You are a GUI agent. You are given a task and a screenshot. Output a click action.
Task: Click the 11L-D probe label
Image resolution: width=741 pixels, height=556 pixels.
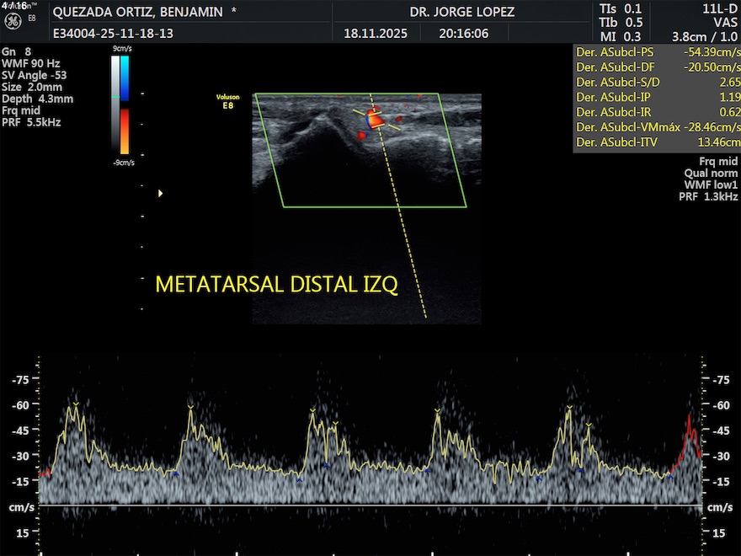point(721,8)
